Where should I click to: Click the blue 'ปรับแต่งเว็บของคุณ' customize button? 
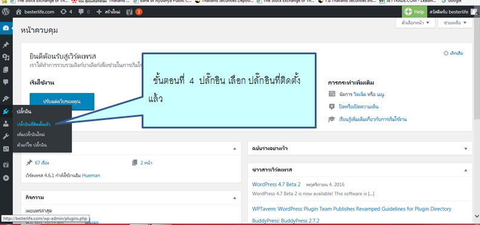tap(62, 101)
